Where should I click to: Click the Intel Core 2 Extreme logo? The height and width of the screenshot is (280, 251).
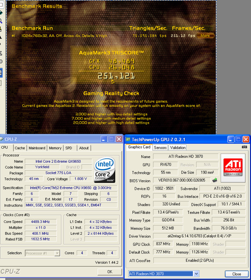click(x=104, y=170)
